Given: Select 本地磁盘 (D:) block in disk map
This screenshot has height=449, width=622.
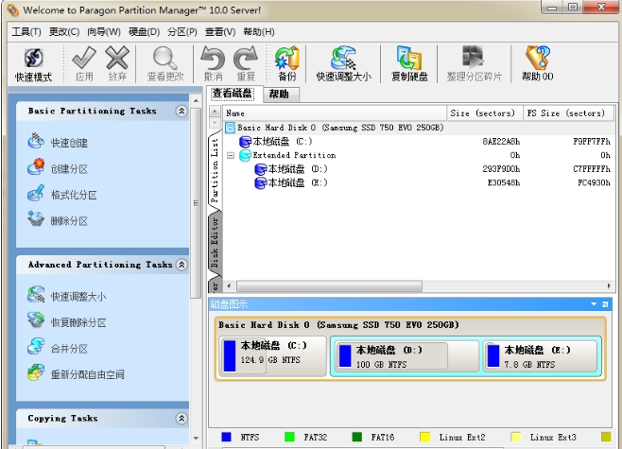Looking at the screenshot, I should [405, 355].
